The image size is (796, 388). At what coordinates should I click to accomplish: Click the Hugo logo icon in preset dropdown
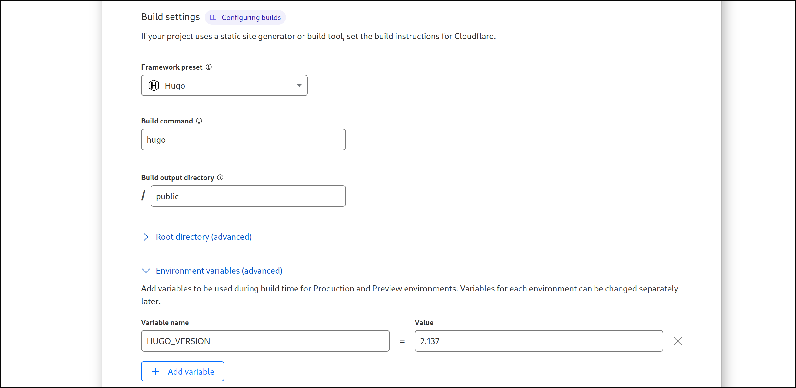point(154,86)
